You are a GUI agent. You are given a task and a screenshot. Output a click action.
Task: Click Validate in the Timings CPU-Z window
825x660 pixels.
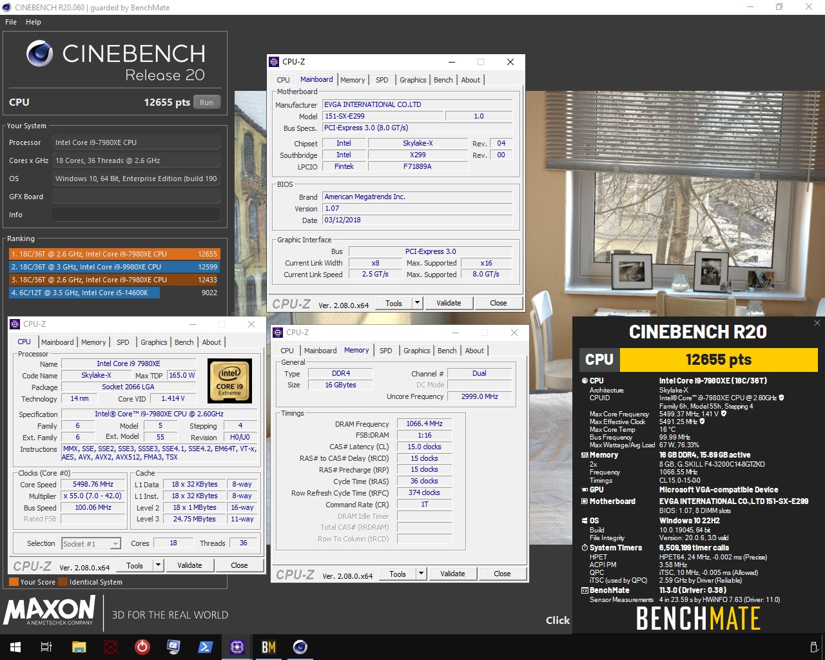point(452,574)
